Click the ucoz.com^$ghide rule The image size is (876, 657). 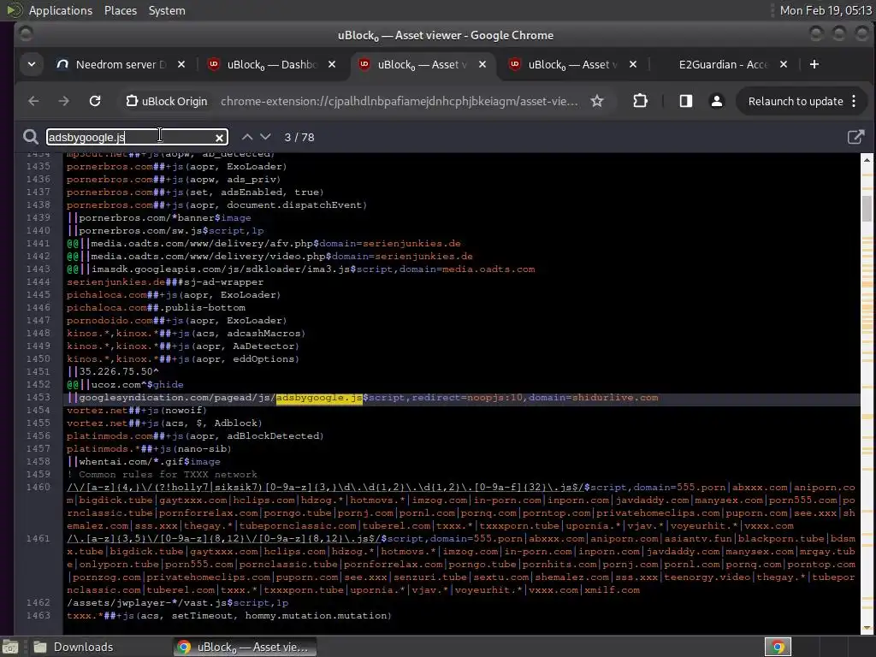tap(125, 384)
